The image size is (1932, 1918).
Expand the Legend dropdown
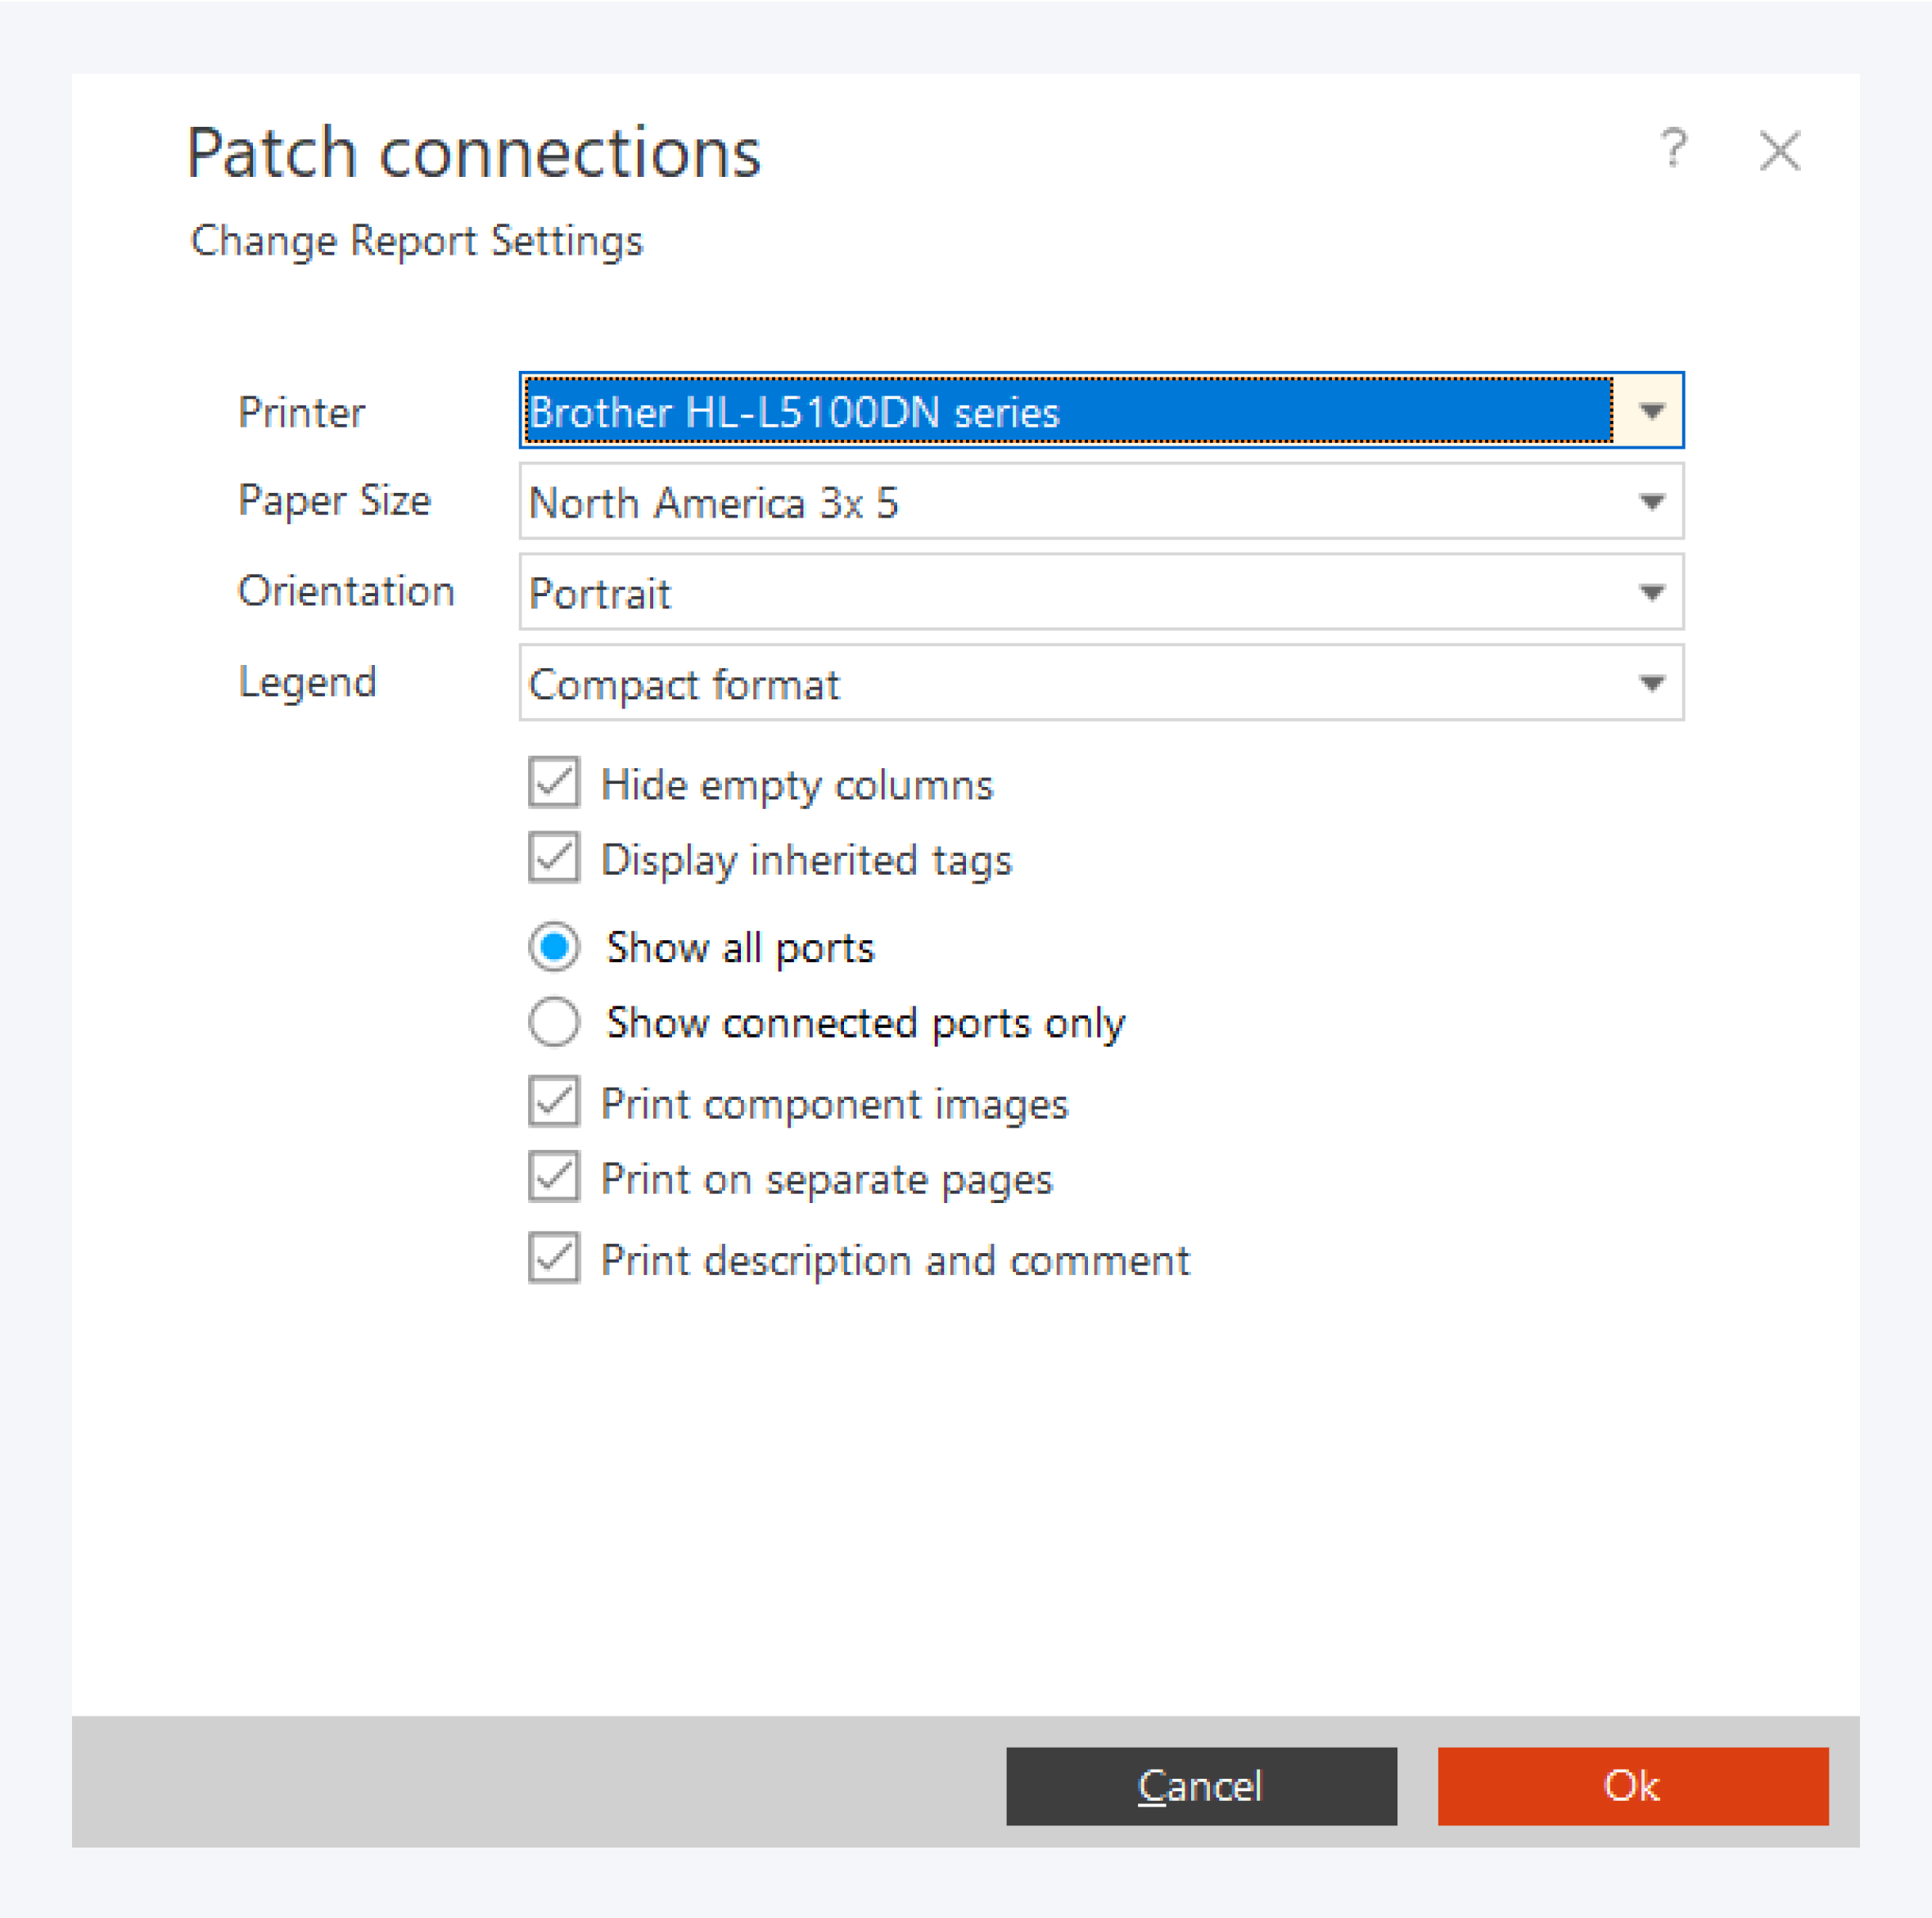1651,683
